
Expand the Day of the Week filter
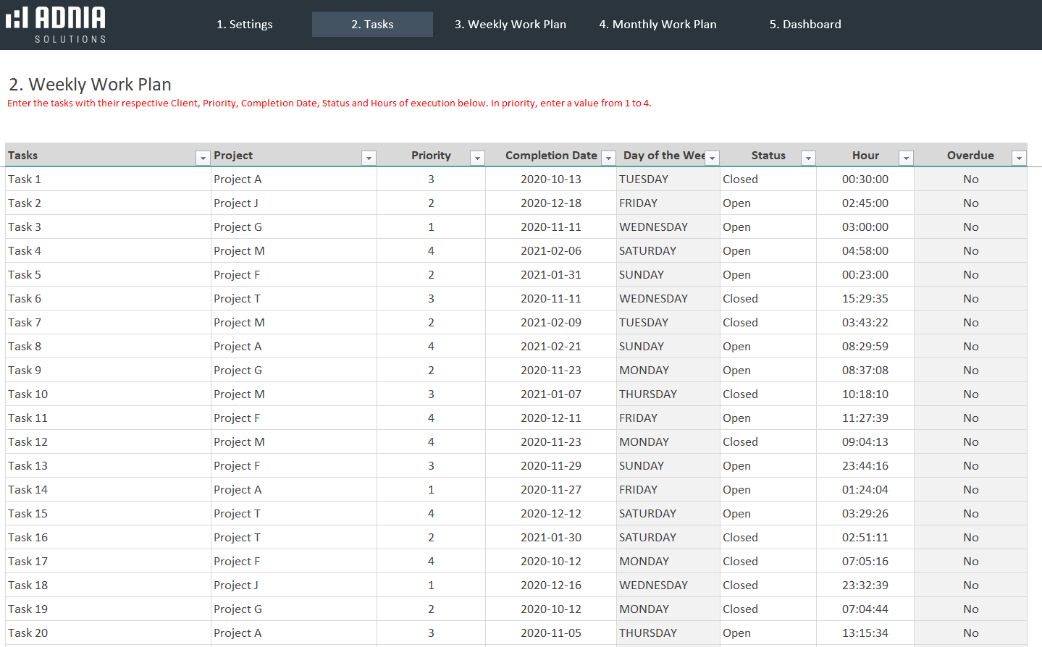coord(713,158)
